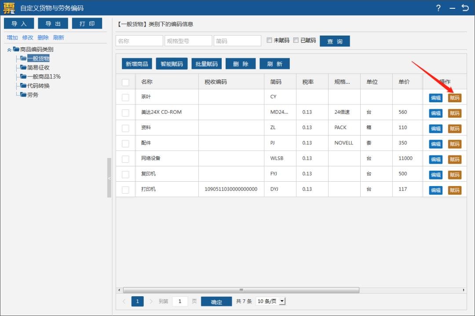Image resolution: width=475 pixels, height=316 pixels.
Task: Collapse the 商品编码类别 tree node
Action: (x=10, y=50)
